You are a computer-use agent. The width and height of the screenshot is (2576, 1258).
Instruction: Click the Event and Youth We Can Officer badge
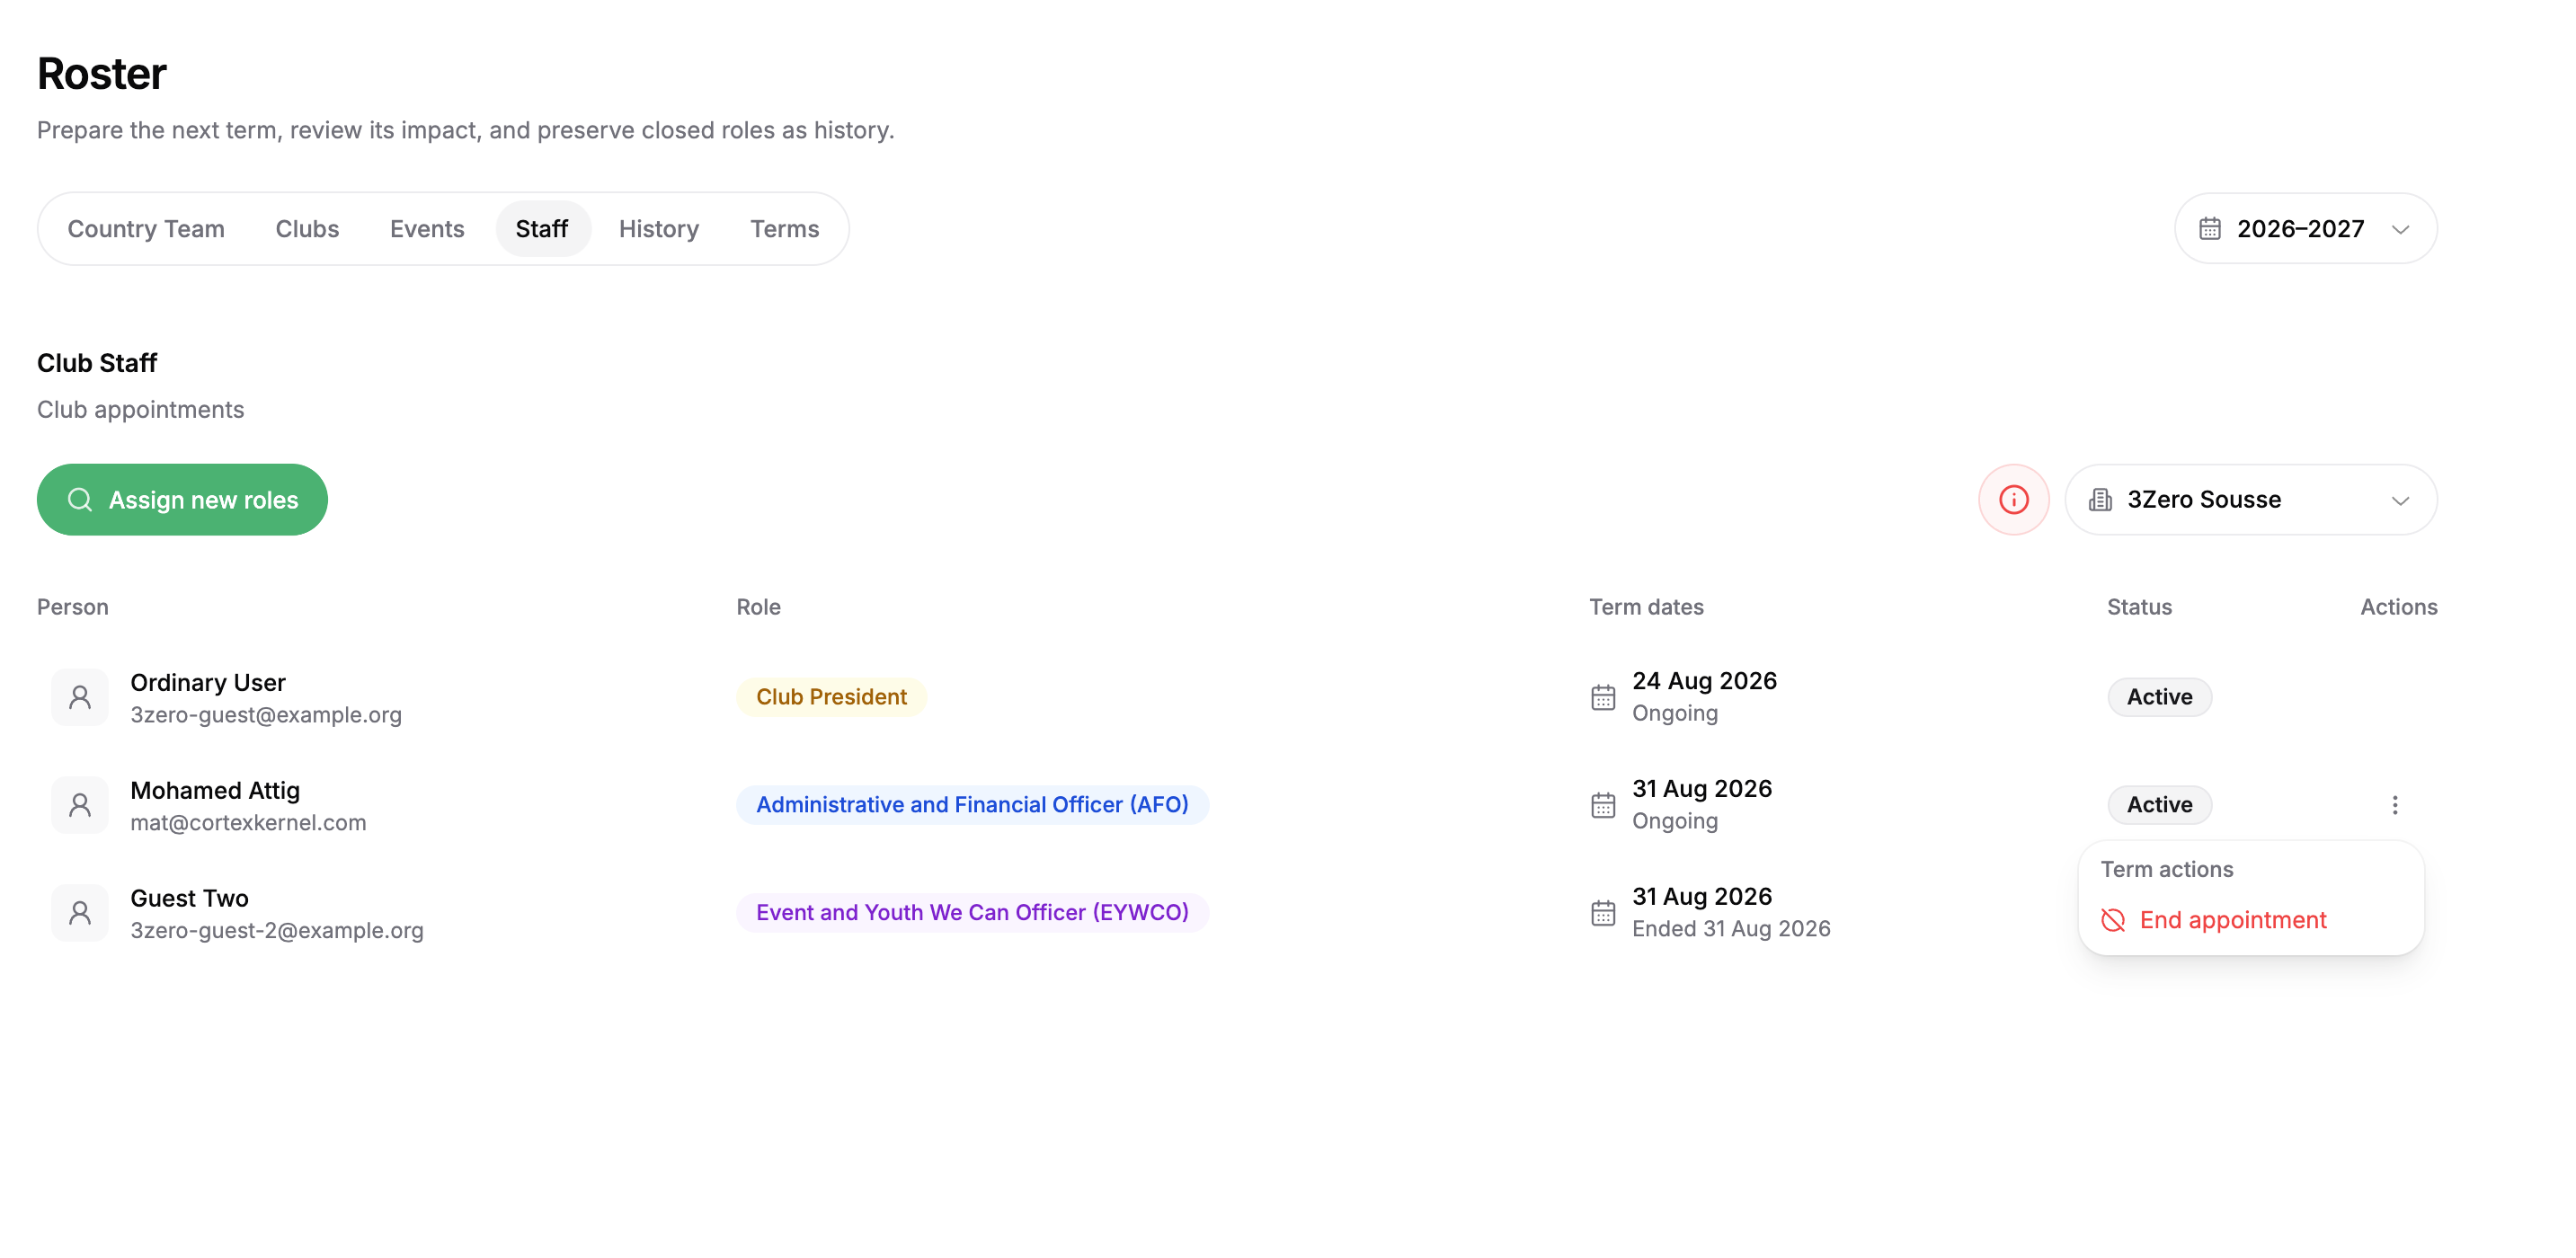coord(972,913)
